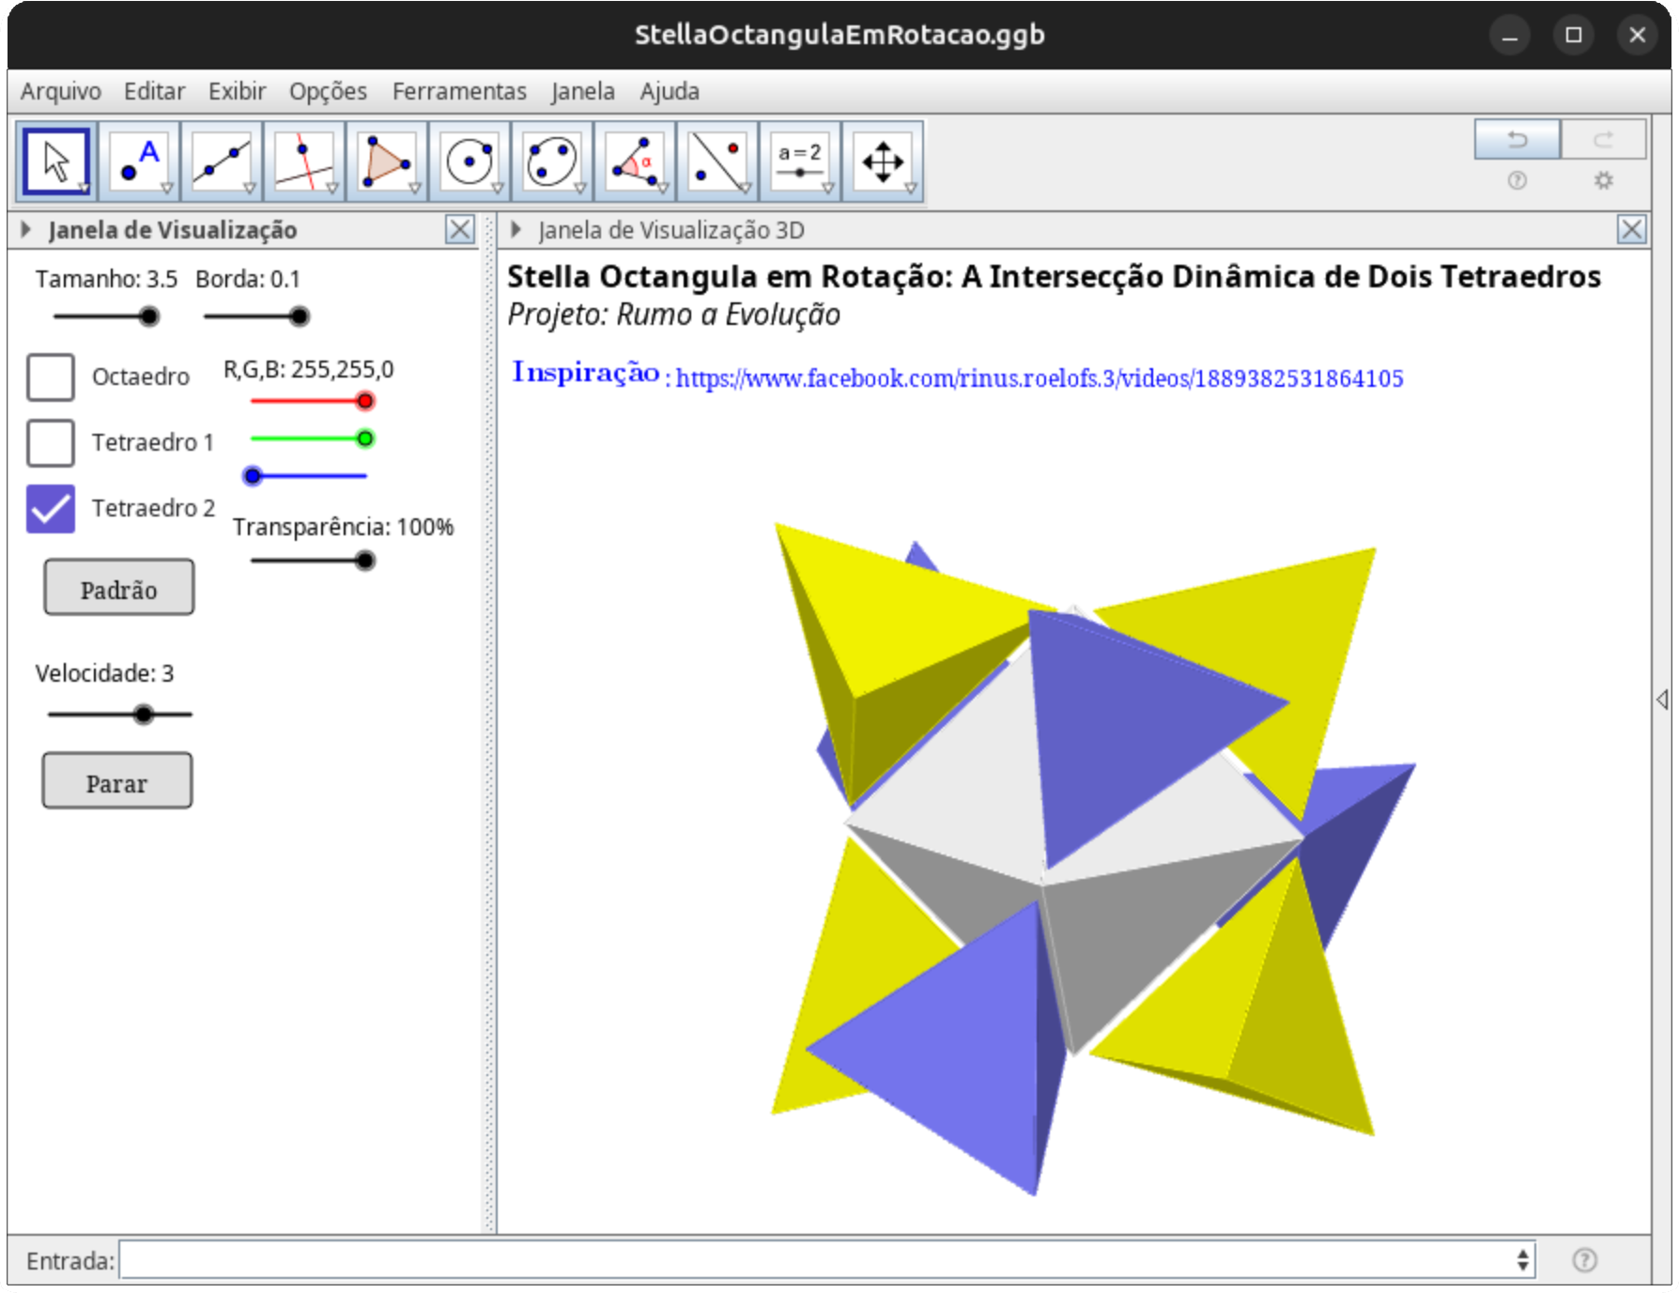The width and height of the screenshot is (1679, 1293).
Task: Select the Move arrow tool
Action: click(56, 162)
